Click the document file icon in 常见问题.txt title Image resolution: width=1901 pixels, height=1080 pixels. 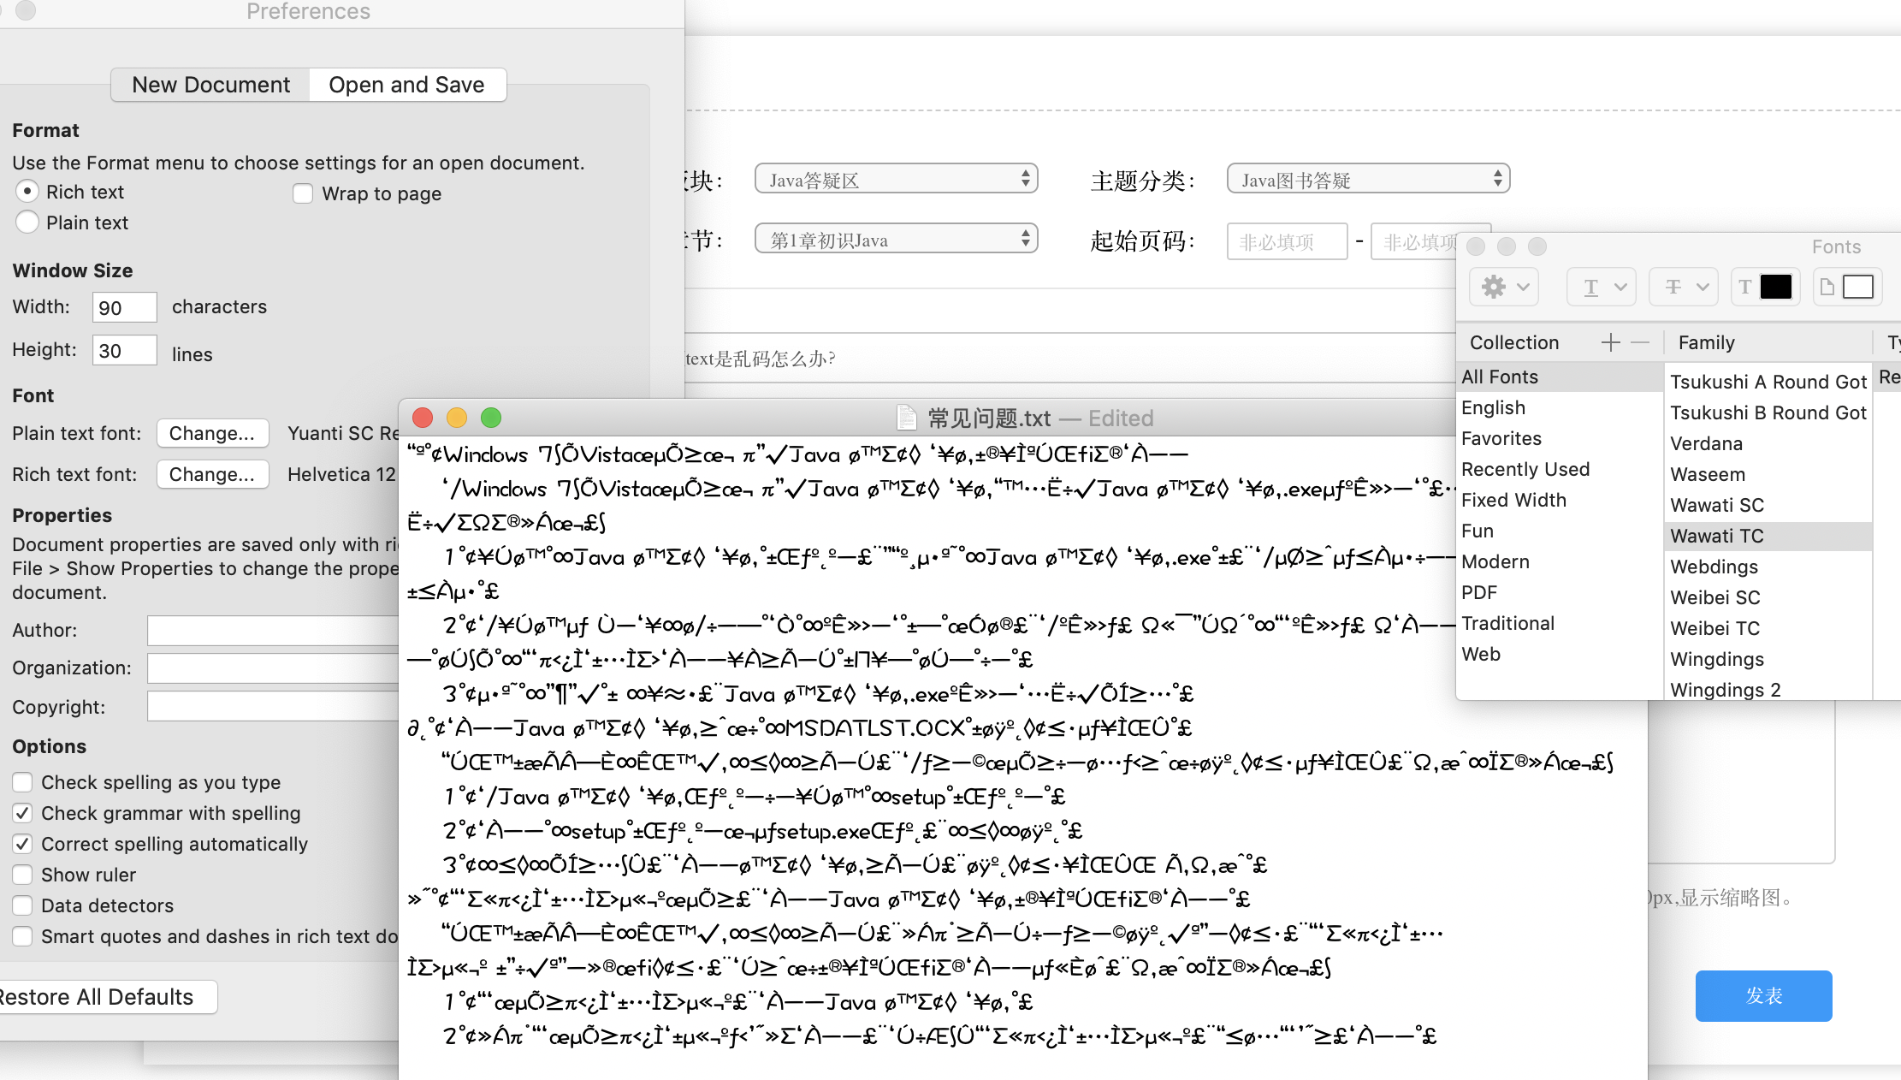(x=906, y=418)
